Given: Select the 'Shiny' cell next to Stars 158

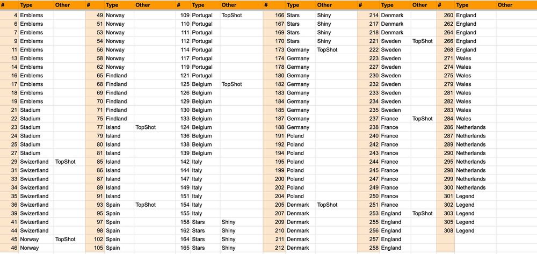Looking at the screenshot, I should (242, 222).
